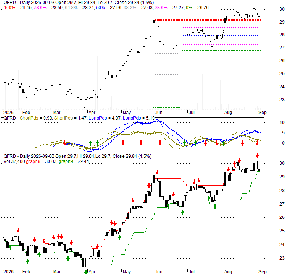Click green arrow below bottom chart's April axis

tap(86, 271)
